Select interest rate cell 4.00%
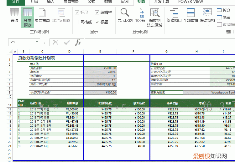Screen dimensions: 235x162 pos(100,72)
